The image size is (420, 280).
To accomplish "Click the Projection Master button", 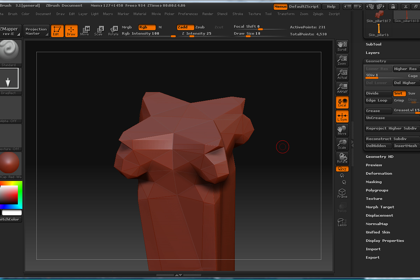I will pyautogui.click(x=36, y=31).
